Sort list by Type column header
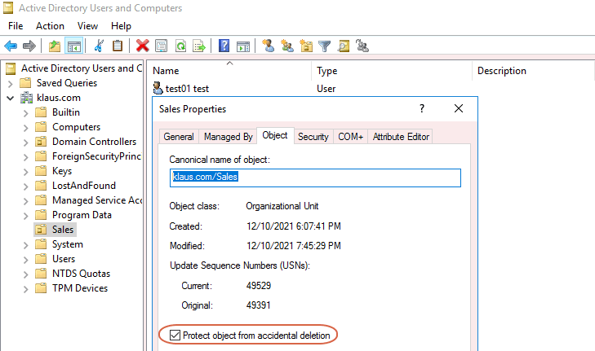This screenshot has width=595, height=351. pyautogui.click(x=392, y=71)
